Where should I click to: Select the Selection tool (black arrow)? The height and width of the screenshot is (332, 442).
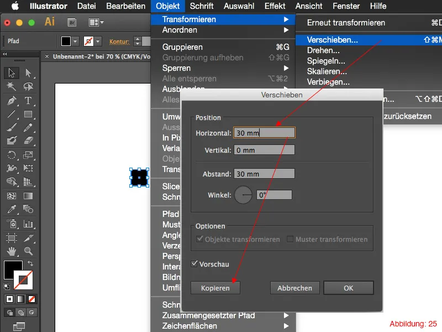(12, 73)
